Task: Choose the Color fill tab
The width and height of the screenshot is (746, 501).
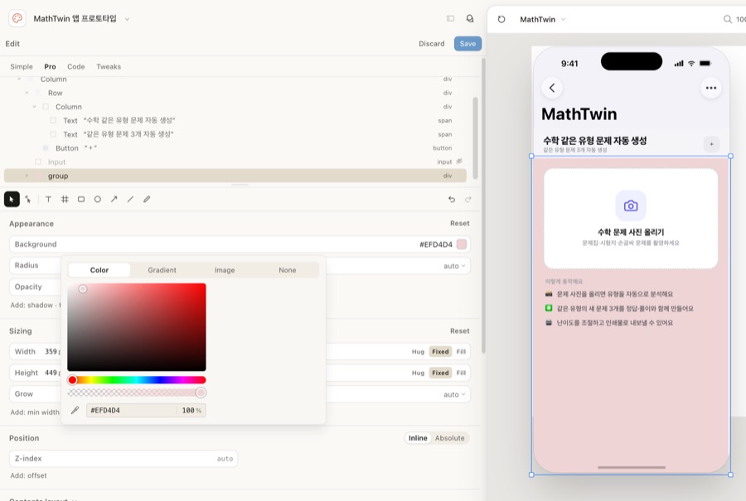Action: 99,270
